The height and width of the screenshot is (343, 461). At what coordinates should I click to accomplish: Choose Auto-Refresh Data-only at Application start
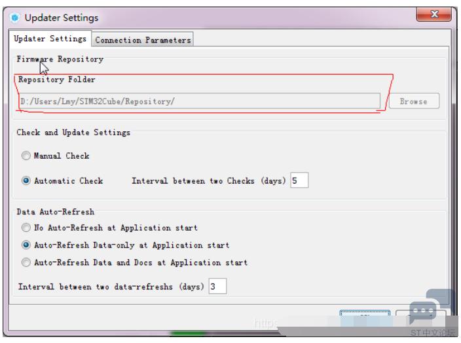tap(26, 245)
